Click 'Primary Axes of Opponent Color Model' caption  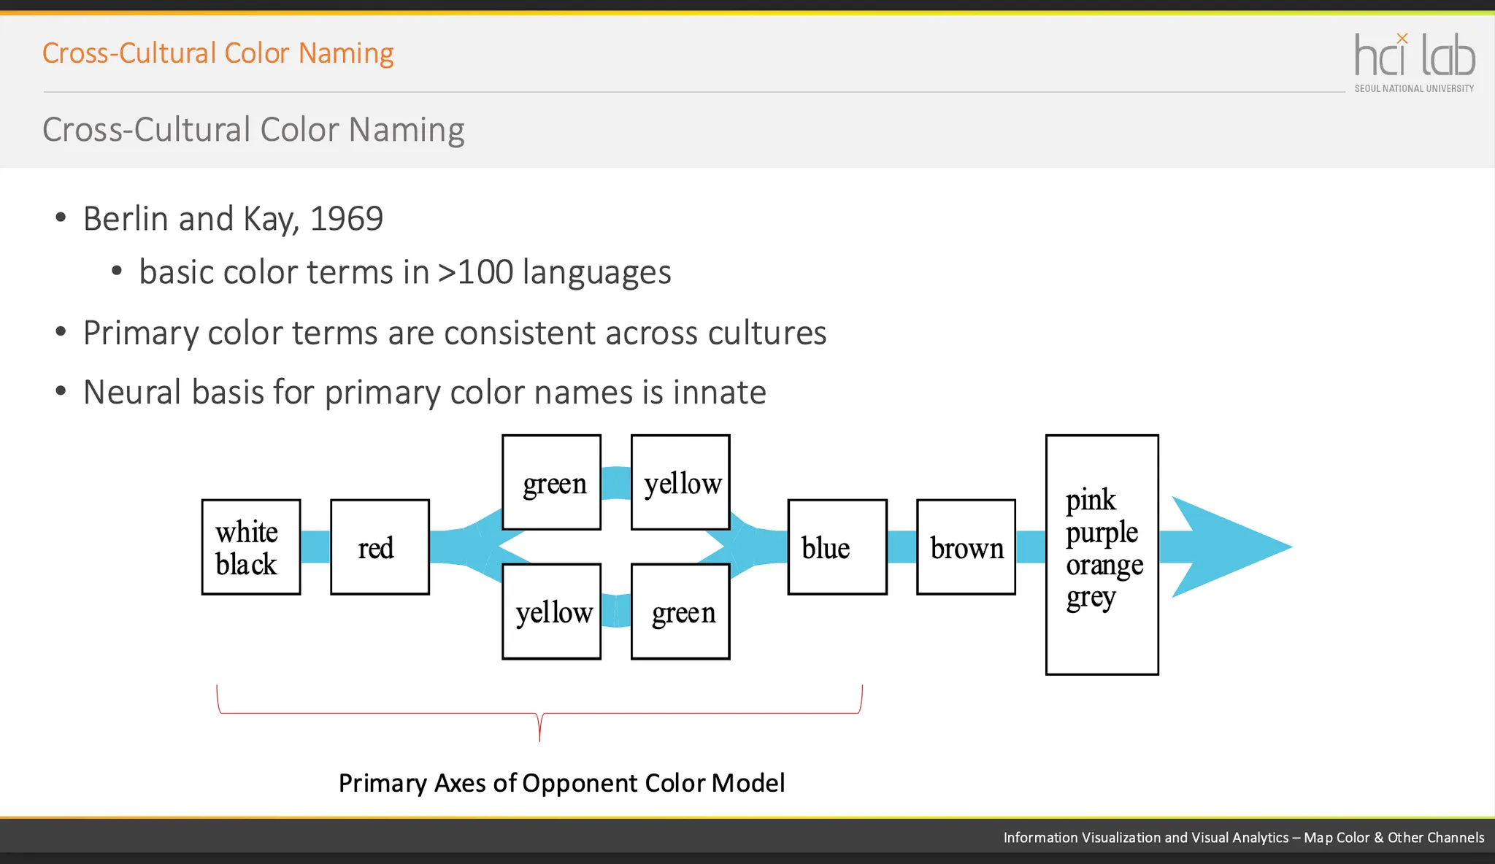(x=561, y=783)
